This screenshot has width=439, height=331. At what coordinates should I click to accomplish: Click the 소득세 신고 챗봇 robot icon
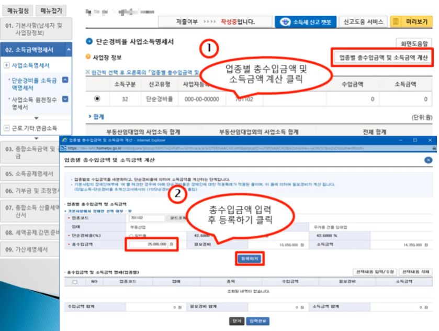coord(285,22)
